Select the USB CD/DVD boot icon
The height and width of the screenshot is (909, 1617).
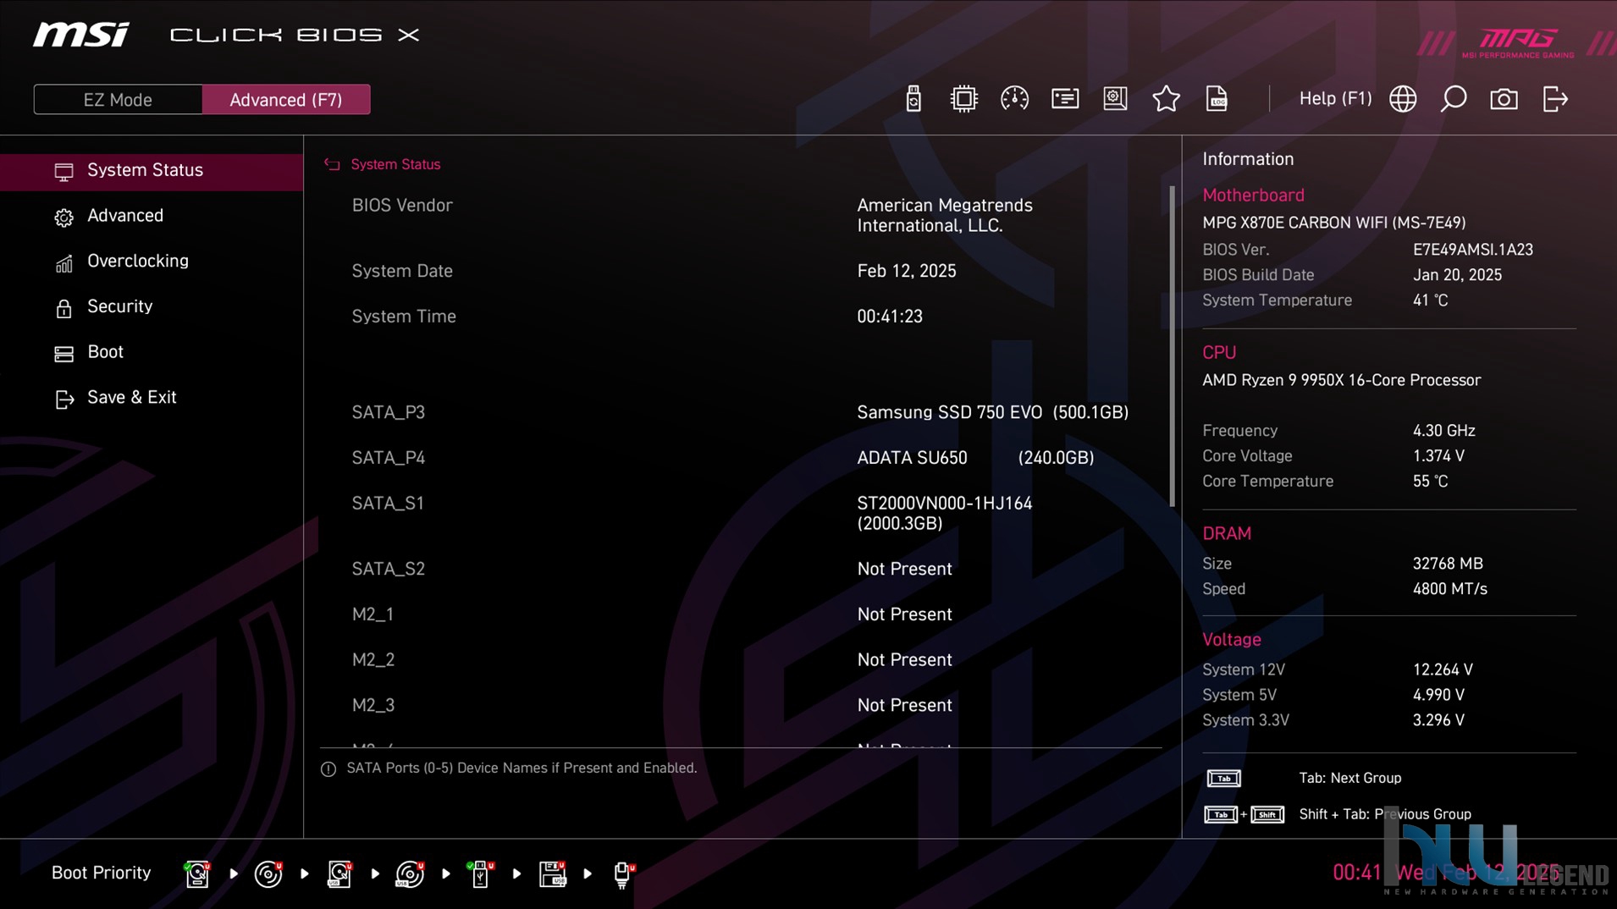point(410,873)
